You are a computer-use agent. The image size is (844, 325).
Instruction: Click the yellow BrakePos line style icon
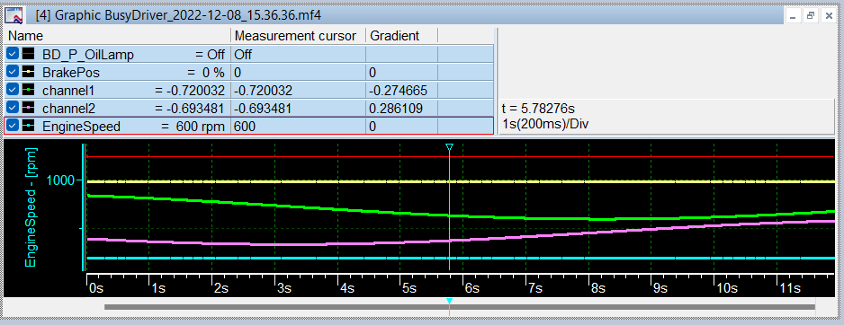pyautogui.click(x=28, y=72)
